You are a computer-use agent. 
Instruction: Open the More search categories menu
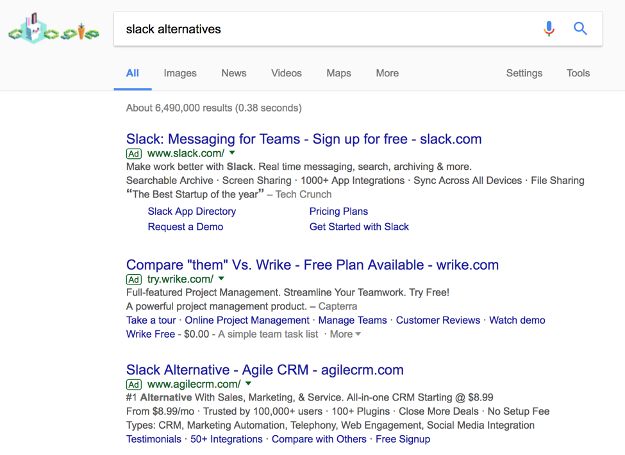pos(387,73)
